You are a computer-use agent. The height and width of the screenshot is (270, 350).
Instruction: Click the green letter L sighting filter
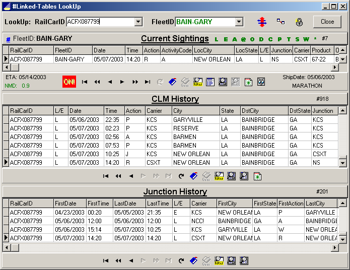click(x=217, y=39)
